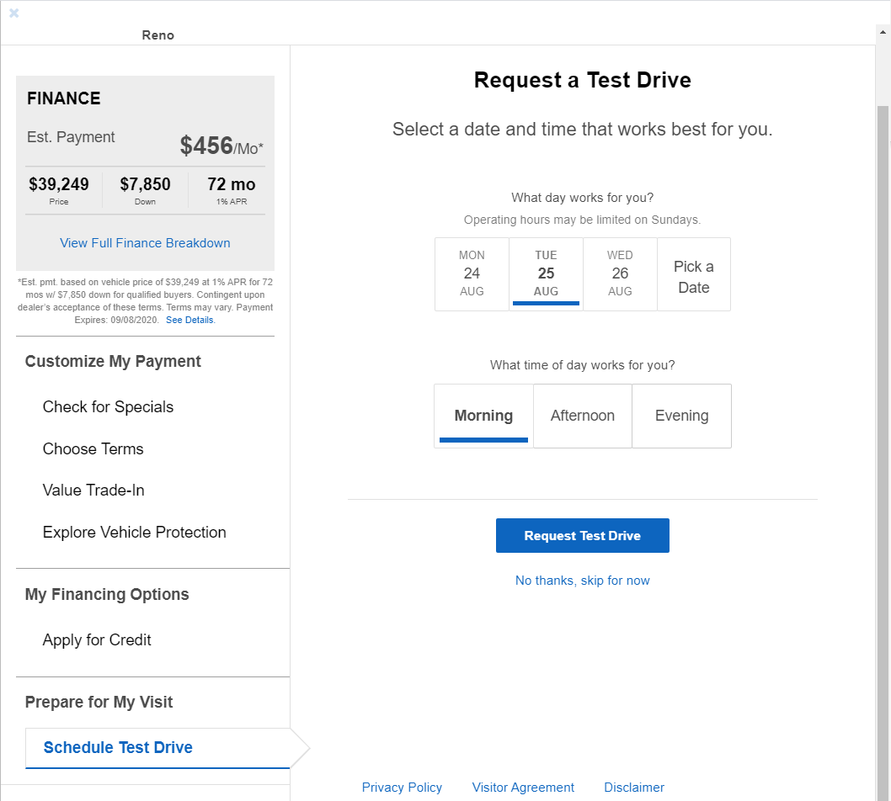The height and width of the screenshot is (801, 891).
Task: Open View Full Finance Breakdown link
Action: 145,243
